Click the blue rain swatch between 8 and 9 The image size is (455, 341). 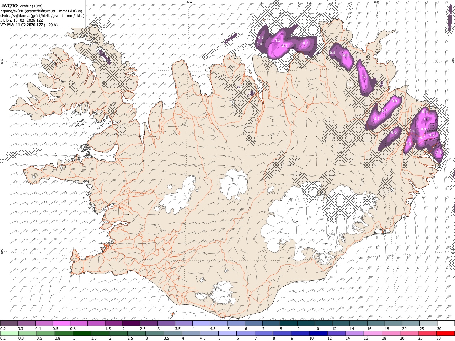[x=282, y=333]
